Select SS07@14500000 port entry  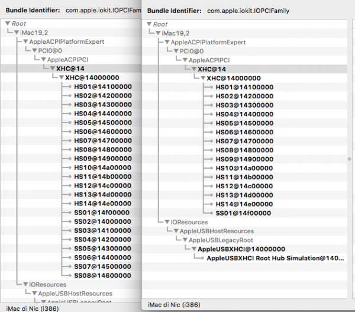[102, 266]
